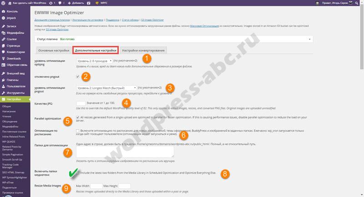The width and height of the screenshot is (364, 197).
Task: Click the Jetpack icon in sidebar
Action: [x=4, y=18]
